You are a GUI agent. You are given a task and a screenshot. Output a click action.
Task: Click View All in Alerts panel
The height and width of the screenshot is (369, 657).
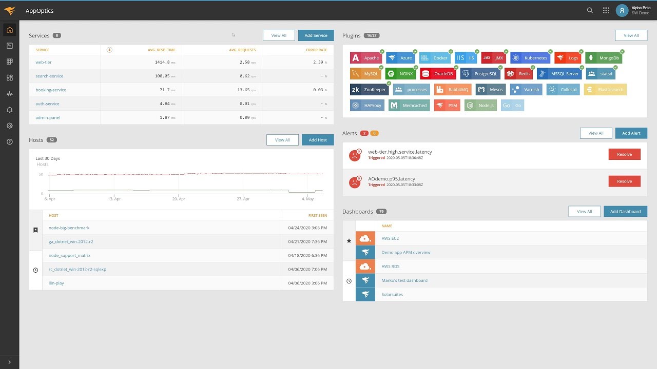tap(596, 133)
